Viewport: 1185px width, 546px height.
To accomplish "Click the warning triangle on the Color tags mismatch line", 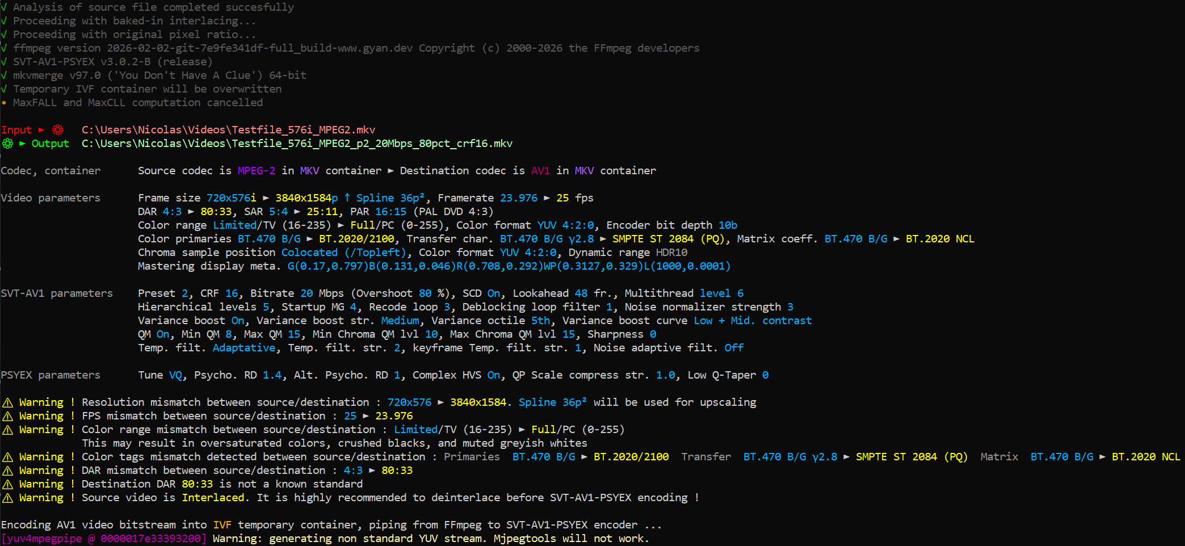I will click(x=7, y=457).
